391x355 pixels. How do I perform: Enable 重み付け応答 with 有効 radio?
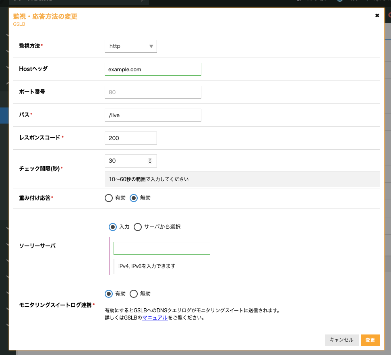(x=109, y=198)
